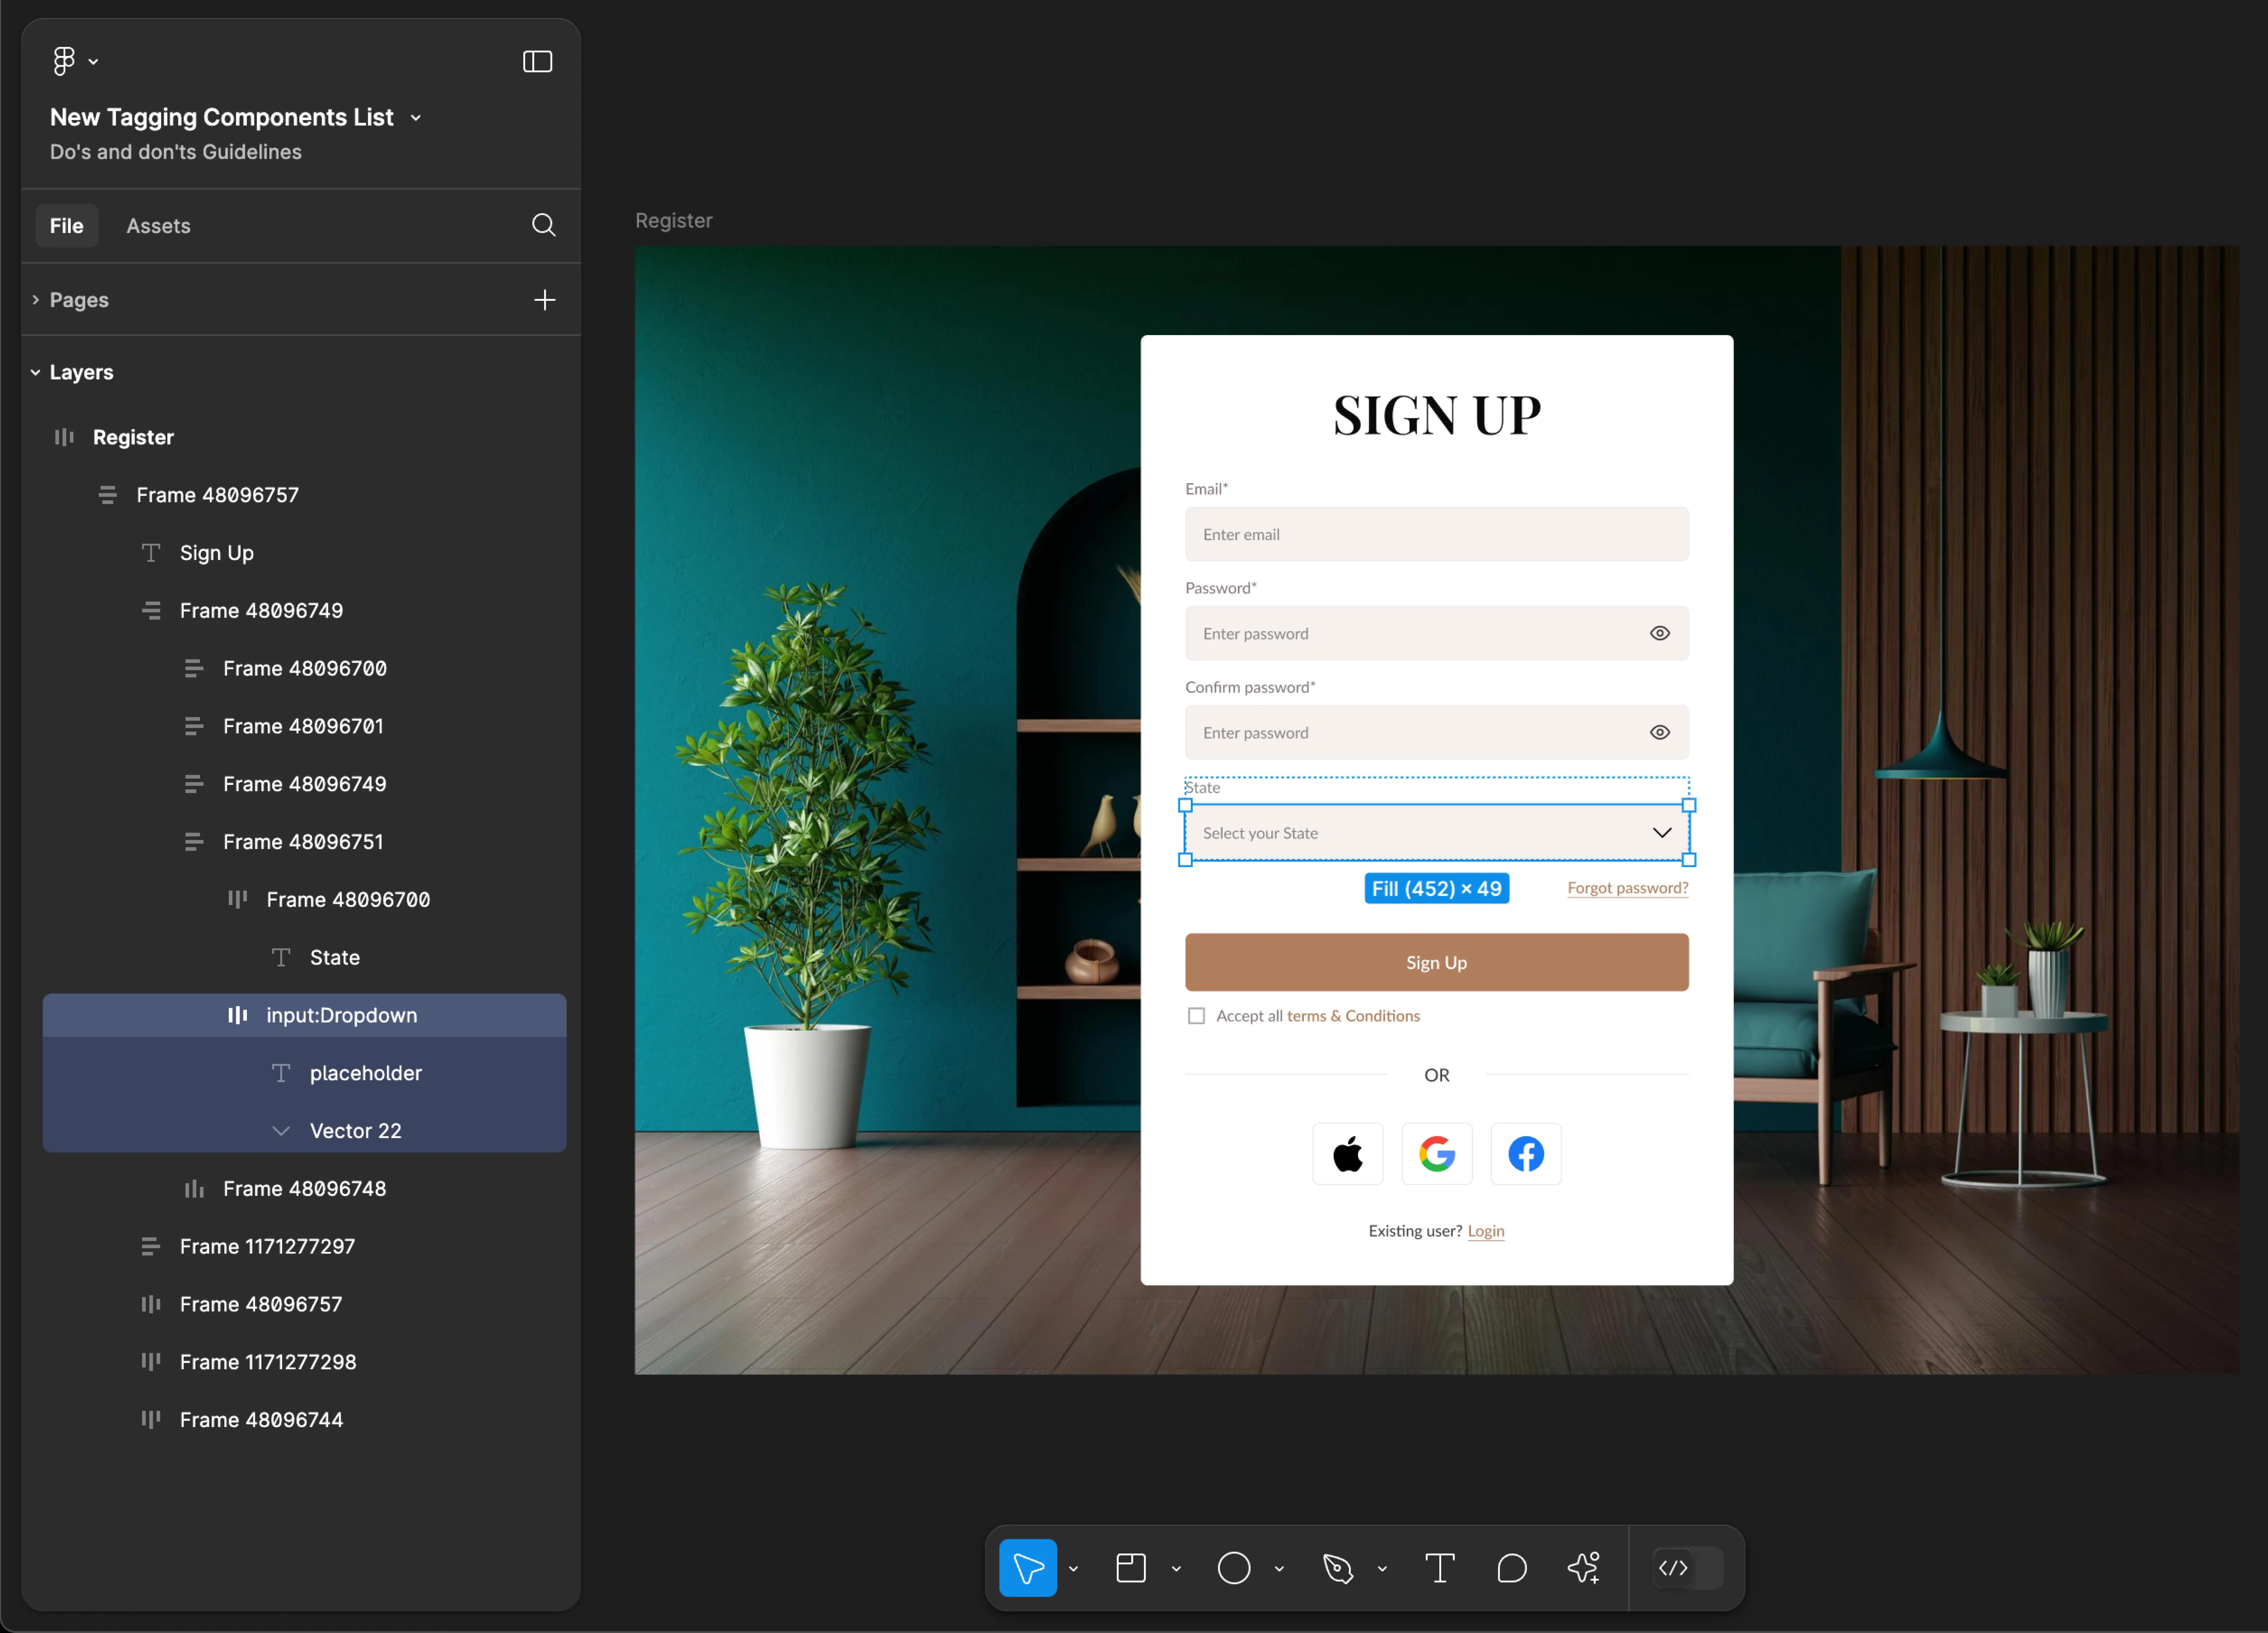Check Accept all terms checkbox

click(x=1196, y=1016)
